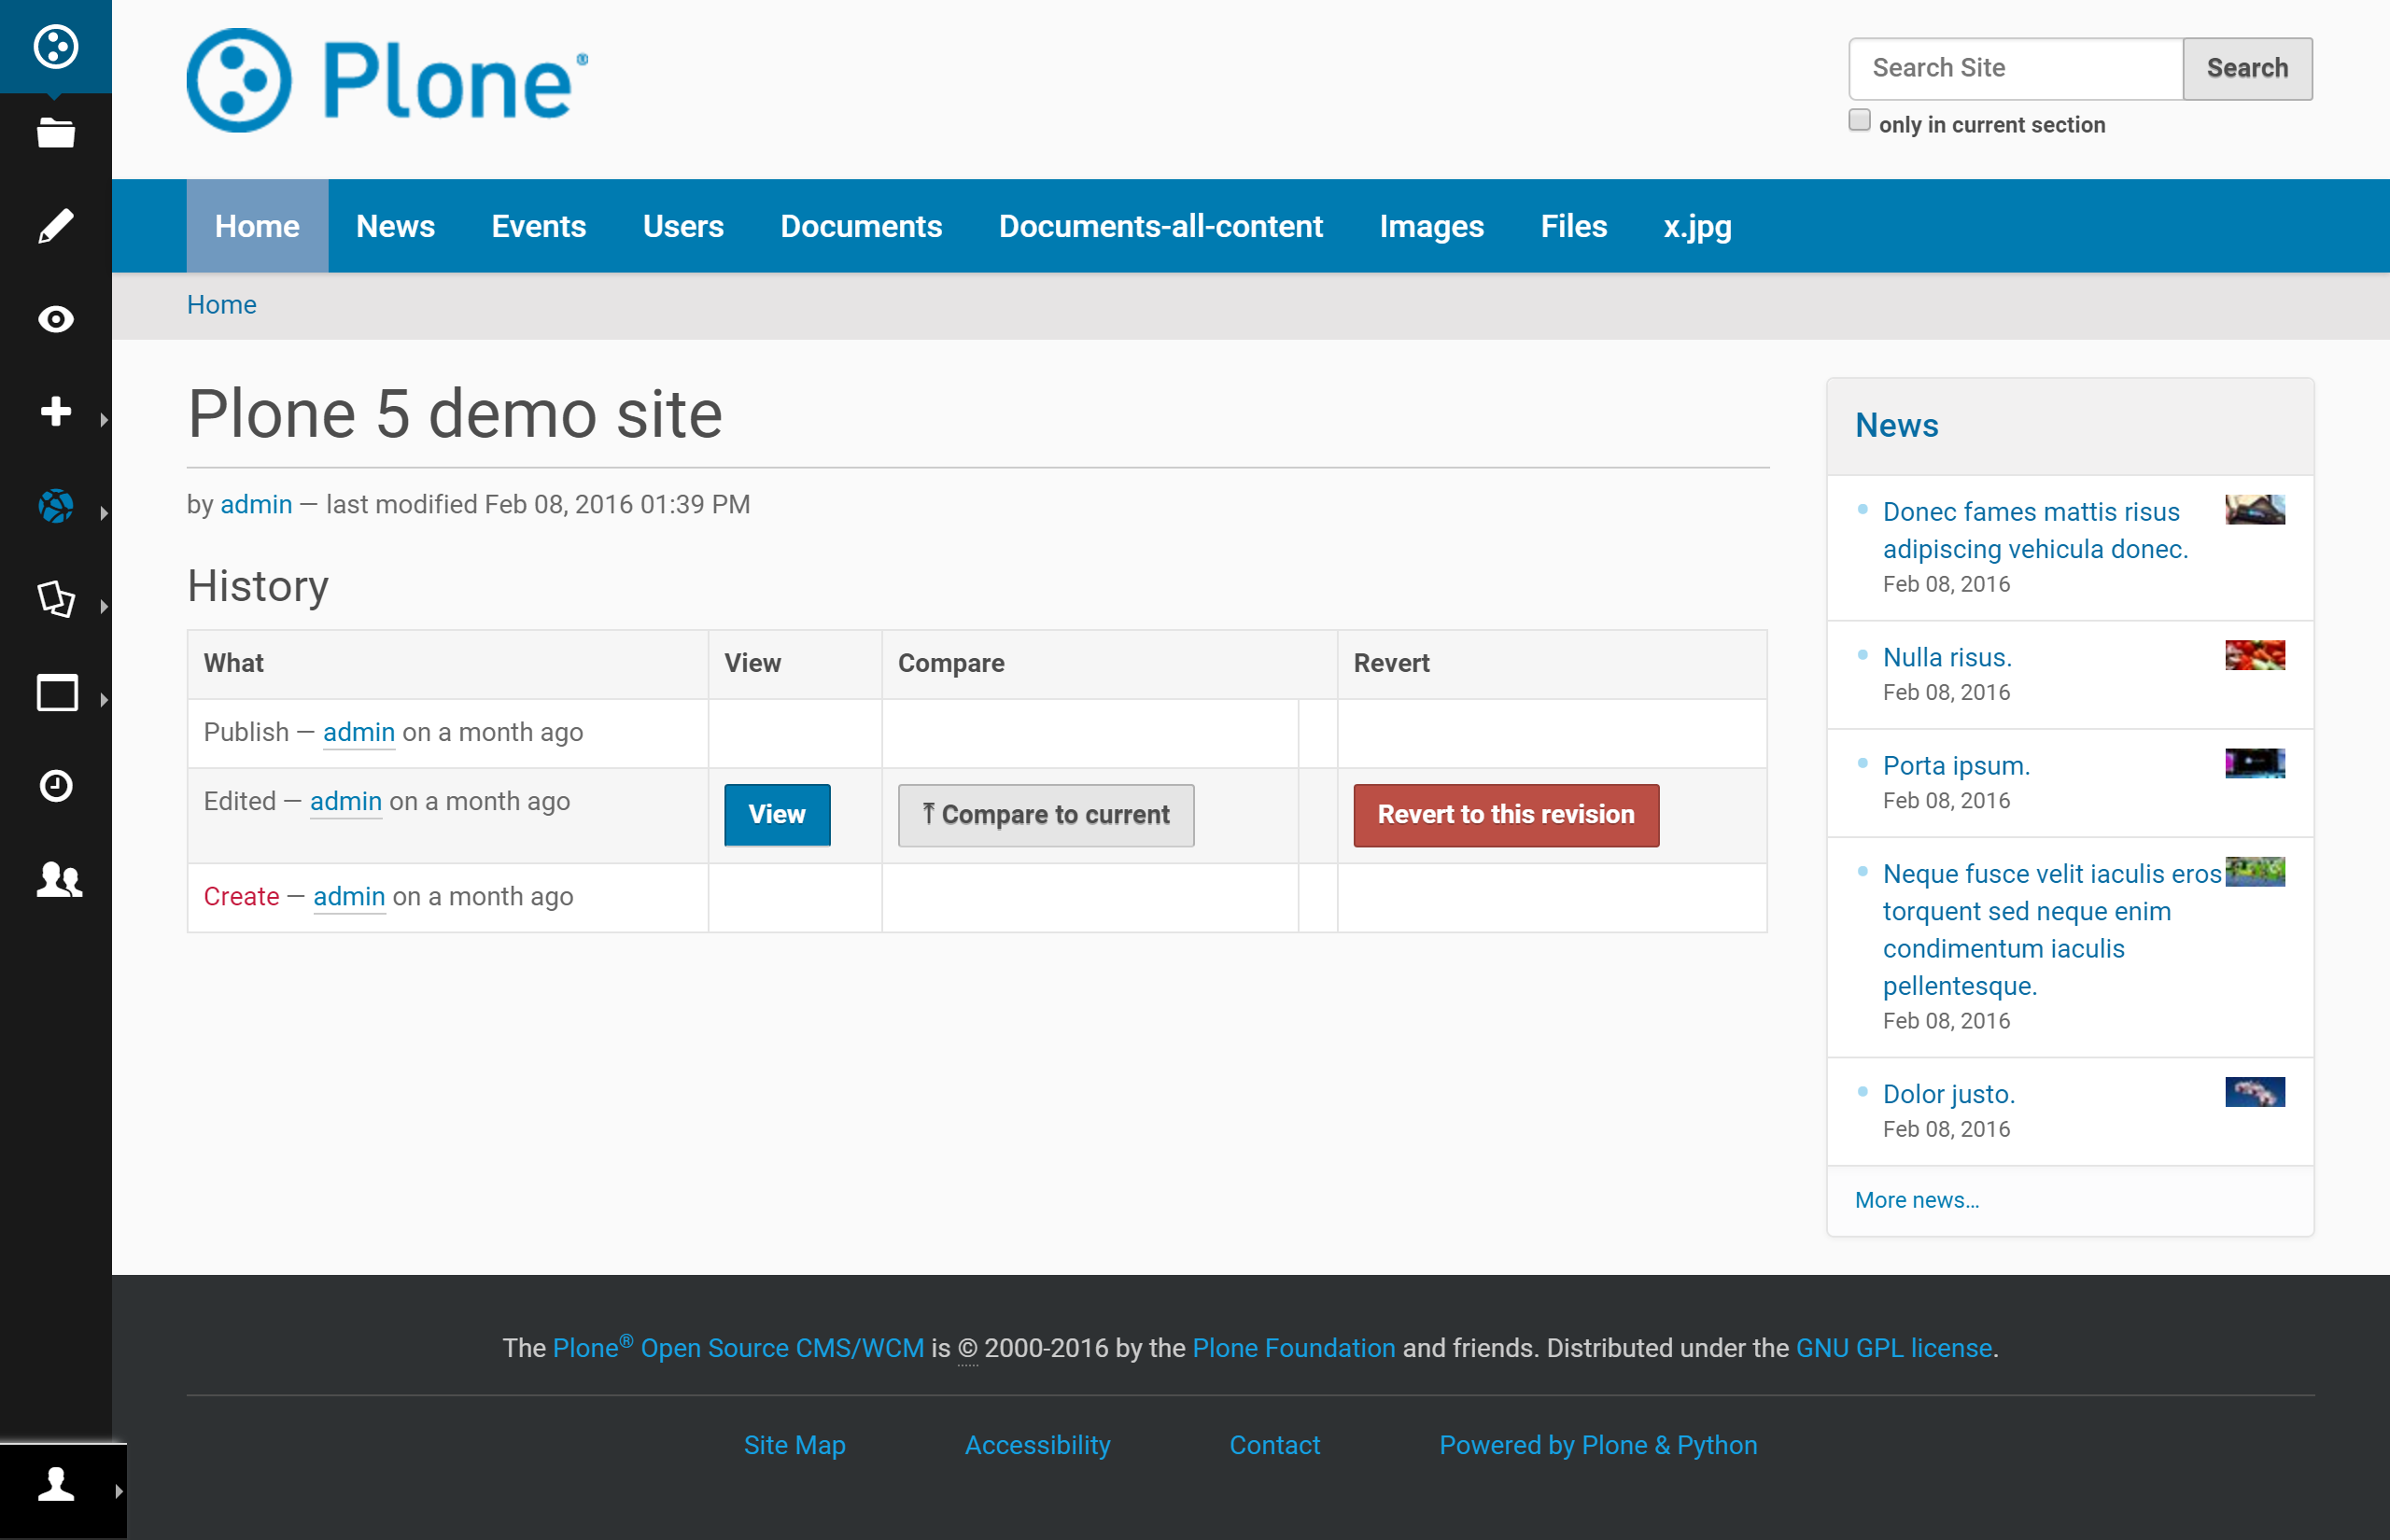Select the News navigation tab

(x=395, y=226)
